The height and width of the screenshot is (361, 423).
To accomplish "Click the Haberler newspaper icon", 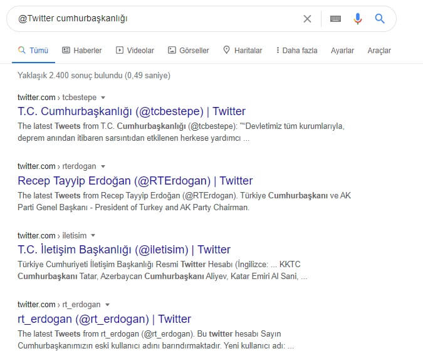I will pos(66,50).
